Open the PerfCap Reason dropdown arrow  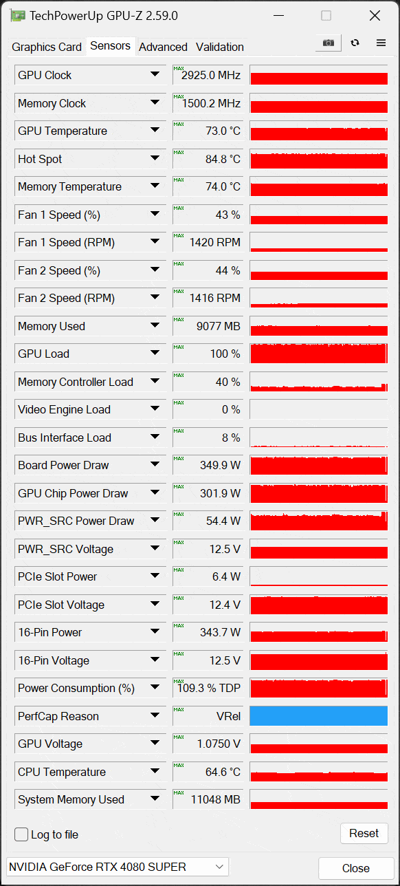(x=155, y=716)
